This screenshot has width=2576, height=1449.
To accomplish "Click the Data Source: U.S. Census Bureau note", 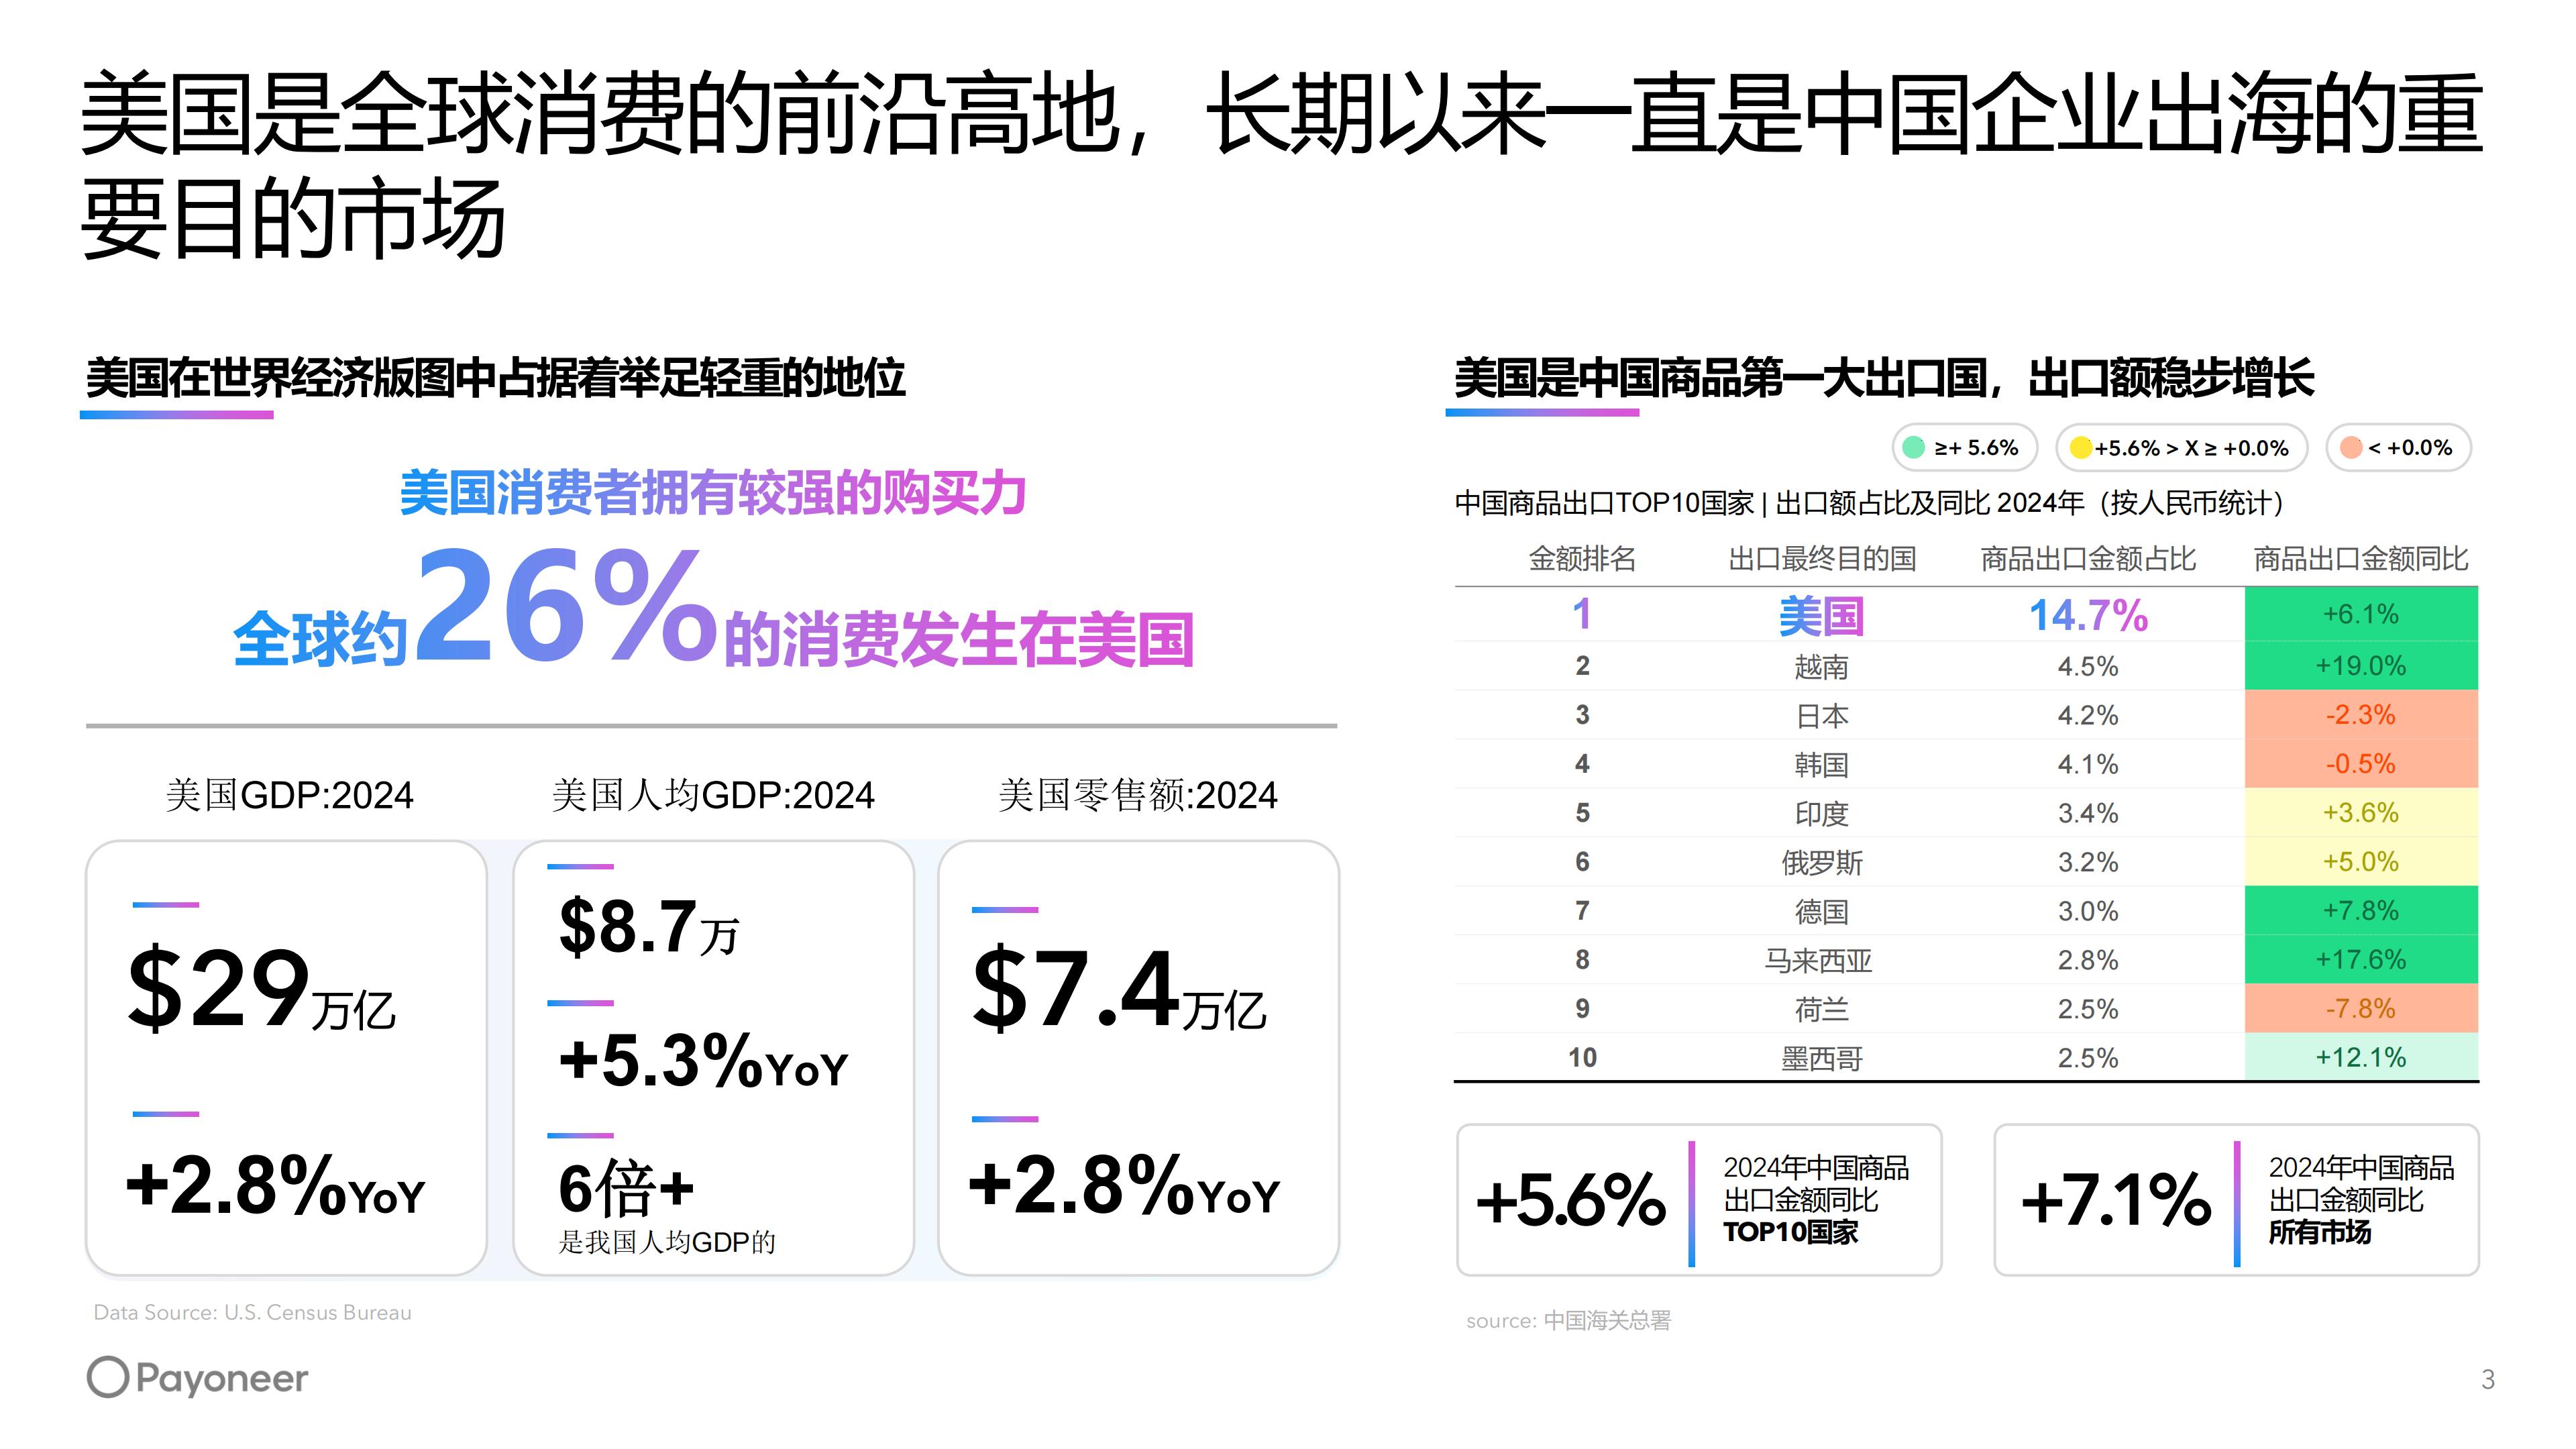I will tap(252, 1312).
